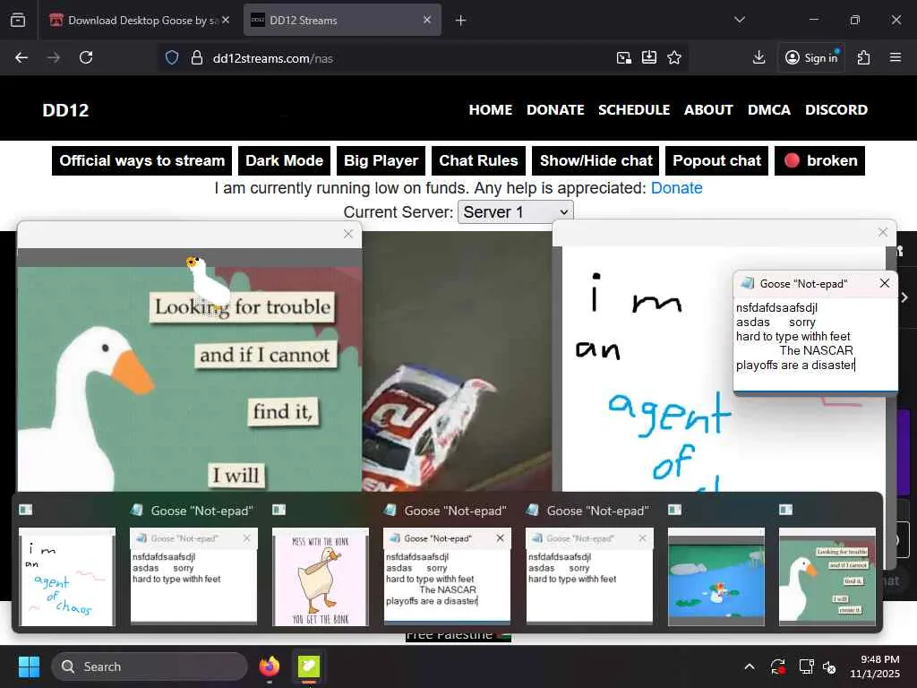Open the network tray icon
Image resolution: width=917 pixels, height=688 pixels.
pos(807,666)
